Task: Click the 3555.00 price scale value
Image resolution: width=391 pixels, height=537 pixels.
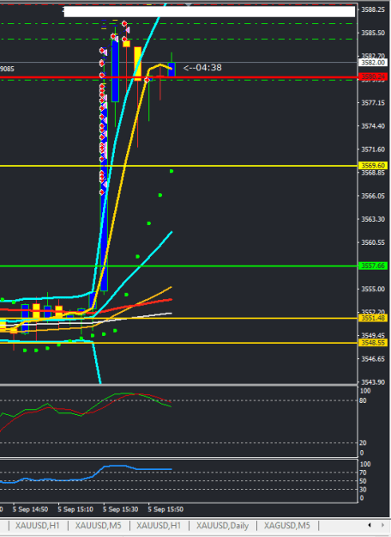Action: pos(373,289)
